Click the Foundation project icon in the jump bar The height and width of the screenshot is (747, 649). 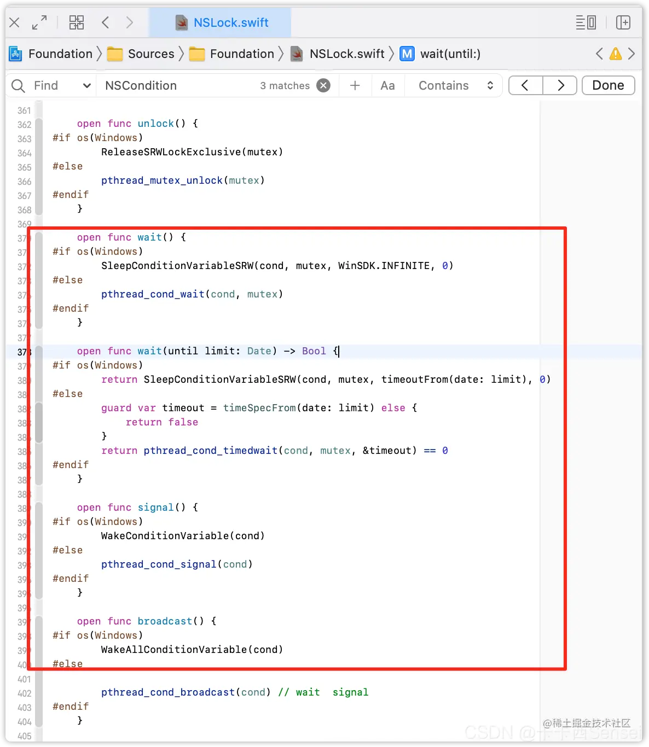pos(15,54)
